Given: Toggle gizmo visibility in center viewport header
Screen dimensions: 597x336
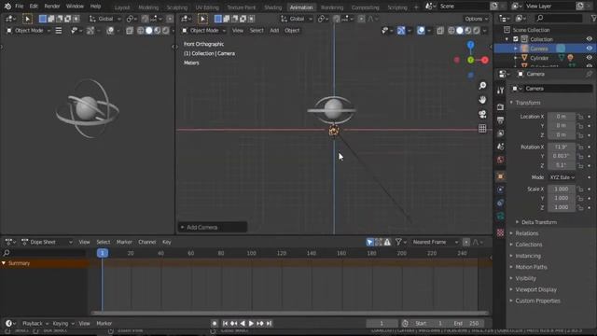Looking at the screenshot, I should point(401,31).
